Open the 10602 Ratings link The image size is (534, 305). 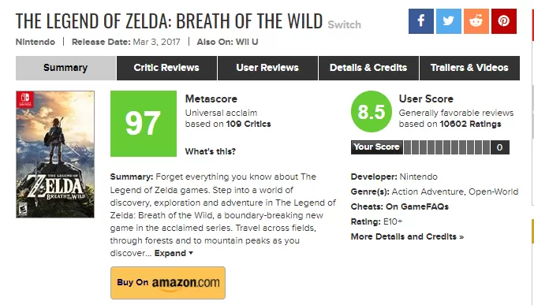[470, 124]
